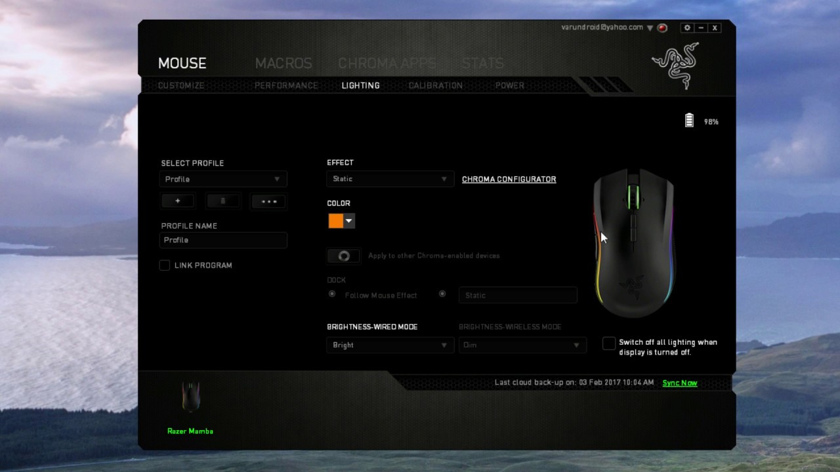Switch to the CHROMA APPS tab
This screenshot has width=840, height=472.
[387, 64]
